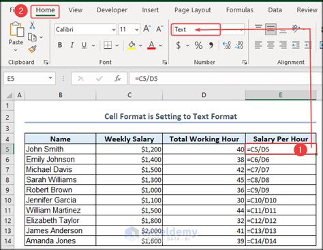Image resolution: width=323 pixels, height=250 pixels.
Task: Apply Accounting dollar number format
Action: point(179,46)
